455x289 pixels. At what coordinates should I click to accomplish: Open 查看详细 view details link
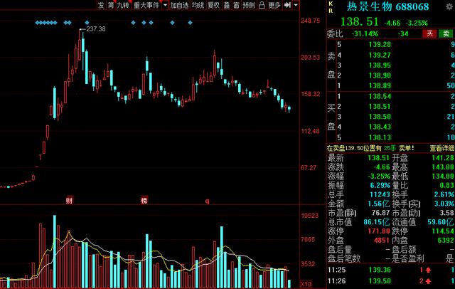pyautogui.click(x=442, y=148)
